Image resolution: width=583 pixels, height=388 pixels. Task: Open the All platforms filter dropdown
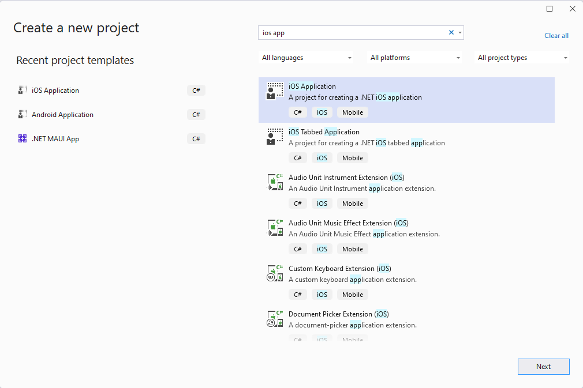(x=414, y=58)
